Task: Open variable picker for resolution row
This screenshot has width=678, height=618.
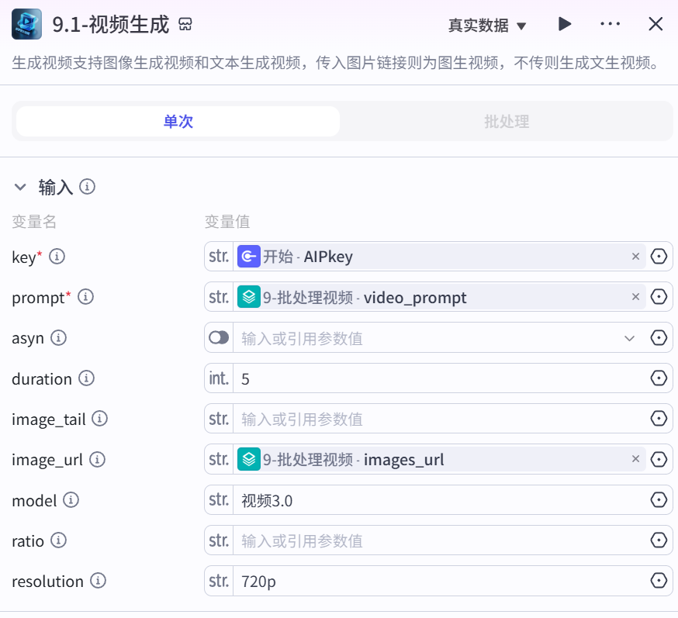Action: click(659, 581)
